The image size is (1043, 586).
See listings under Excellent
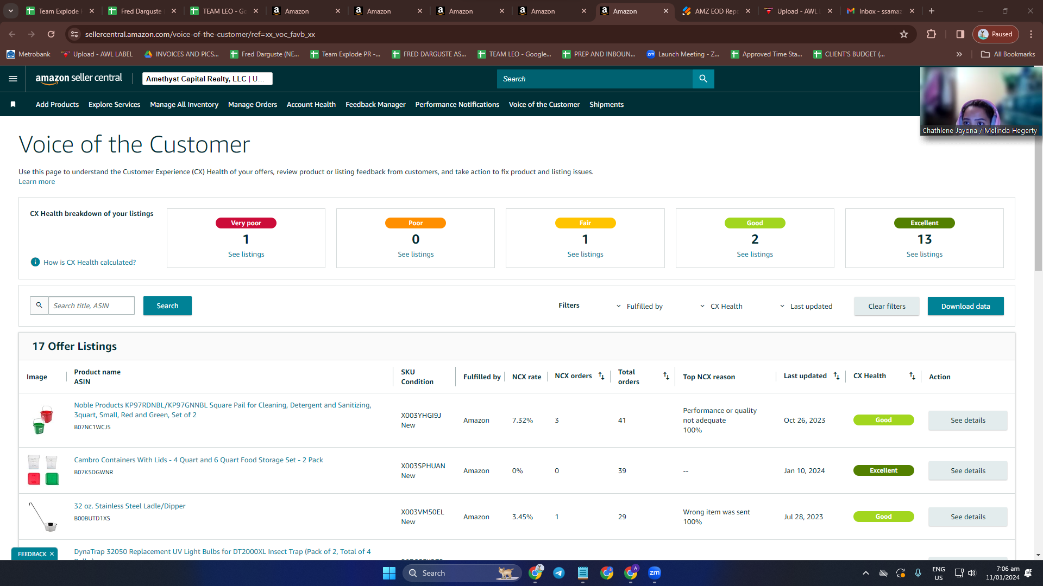[x=924, y=254]
